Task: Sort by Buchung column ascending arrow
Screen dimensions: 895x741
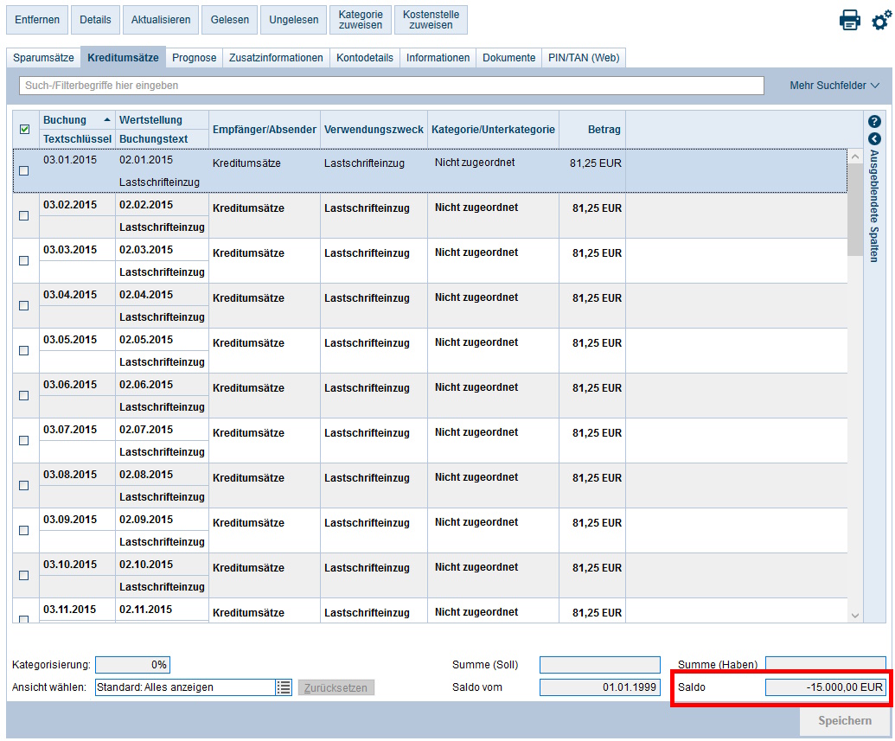Action: (107, 120)
